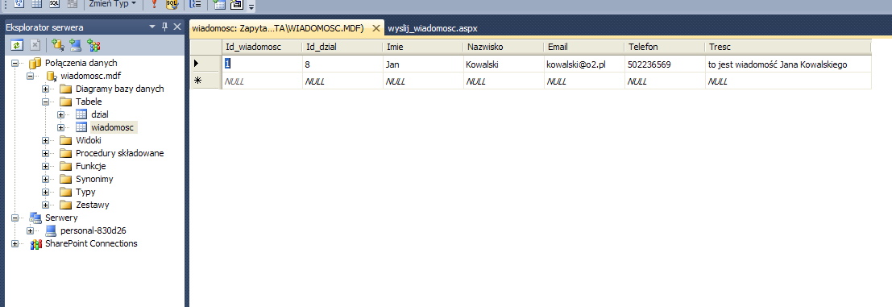Image resolution: width=892 pixels, height=307 pixels.
Task: Click the Connect to Server icon
Action: pos(76,45)
